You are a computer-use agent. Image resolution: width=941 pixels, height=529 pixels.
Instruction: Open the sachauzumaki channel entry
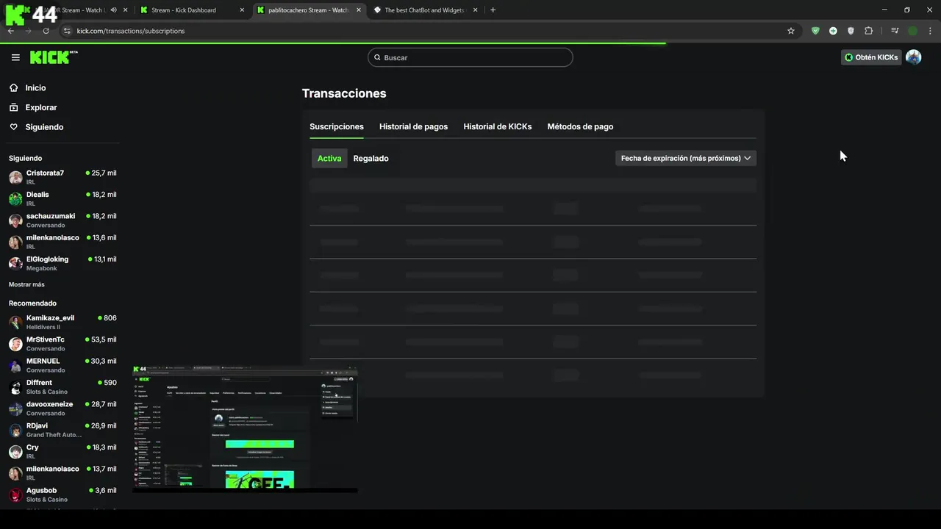pos(62,220)
